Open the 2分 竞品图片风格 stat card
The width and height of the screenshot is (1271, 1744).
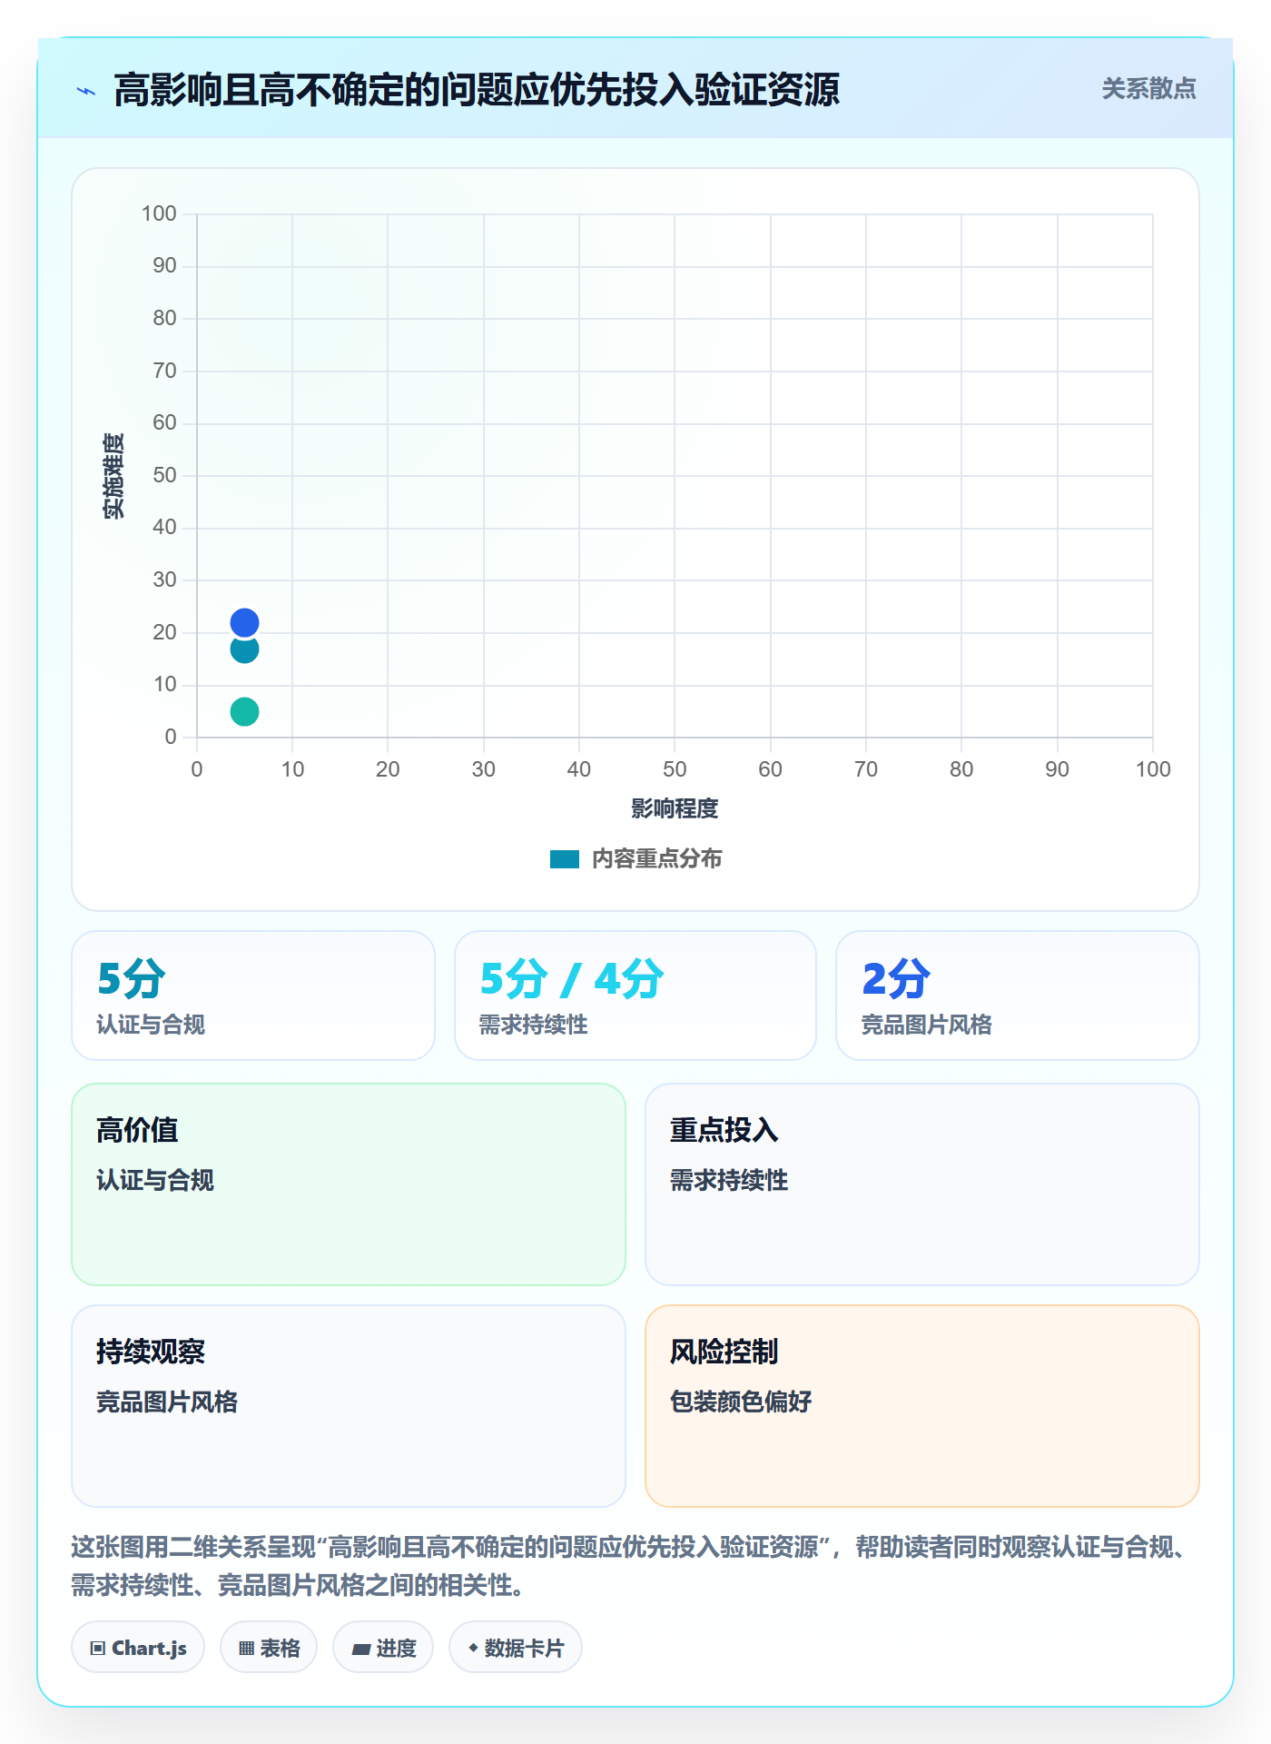tap(1018, 996)
